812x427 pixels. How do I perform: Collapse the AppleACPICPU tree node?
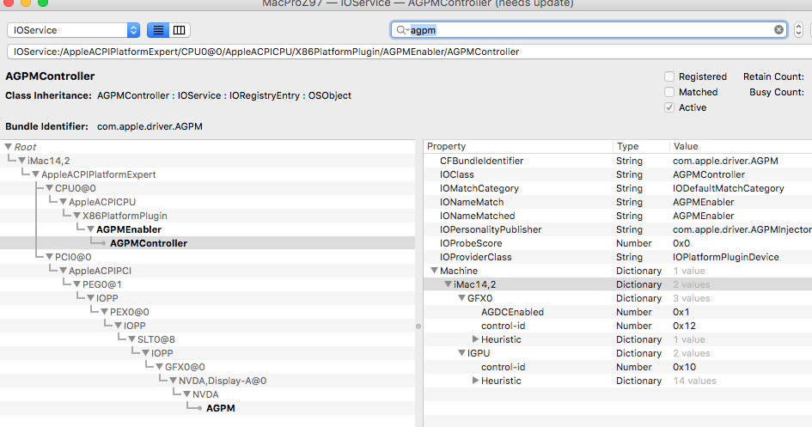[64, 202]
